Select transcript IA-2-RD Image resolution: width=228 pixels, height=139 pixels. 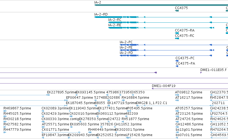tap(101, 14)
